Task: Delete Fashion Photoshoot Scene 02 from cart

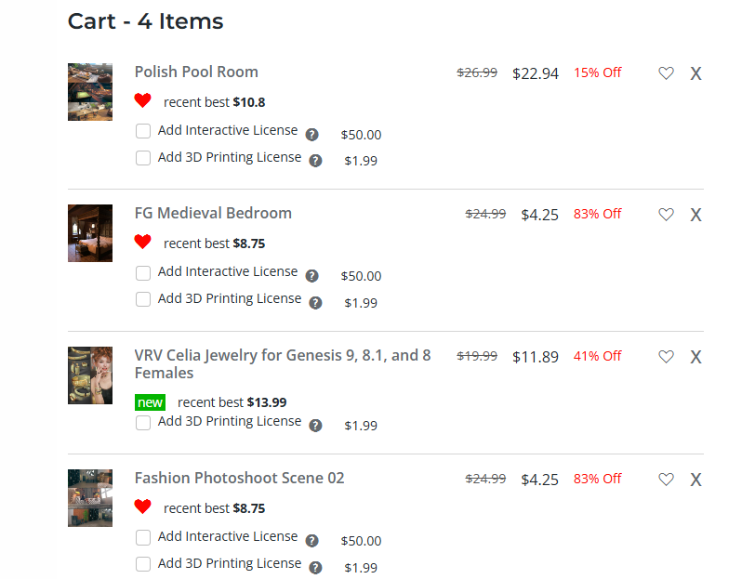Action: tap(695, 480)
